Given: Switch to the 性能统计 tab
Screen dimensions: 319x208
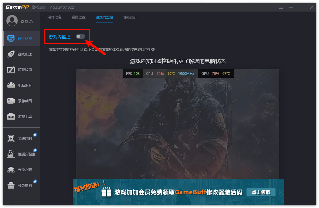Looking at the screenshot, I should [130, 17].
